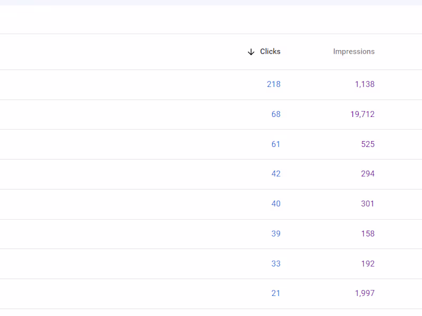Screen dimensions: 422x316
Task: Click the 68 clicks value
Action: click(276, 114)
